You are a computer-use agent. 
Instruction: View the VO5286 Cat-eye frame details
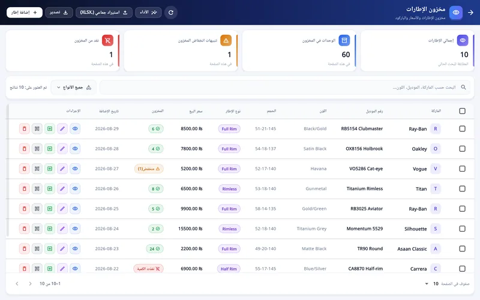pyautogui.click(x=75, y=169)
